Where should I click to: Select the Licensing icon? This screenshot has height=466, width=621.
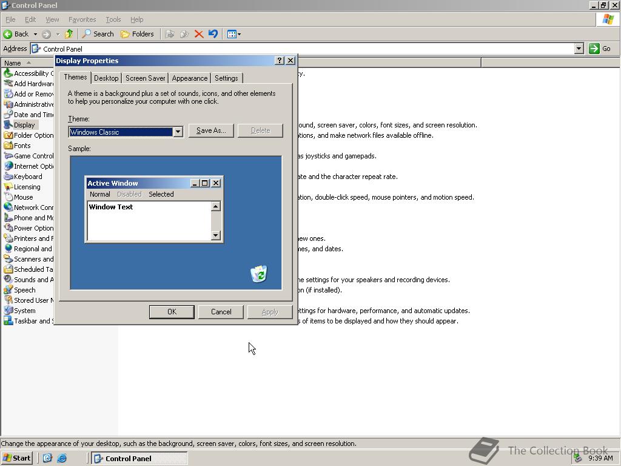8,186
